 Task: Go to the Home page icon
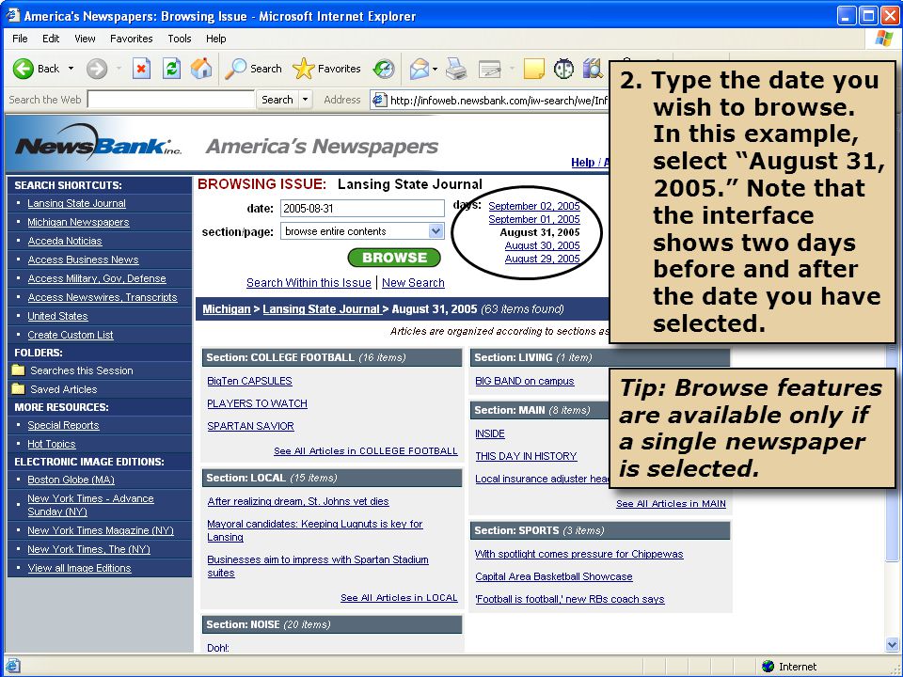201,69
